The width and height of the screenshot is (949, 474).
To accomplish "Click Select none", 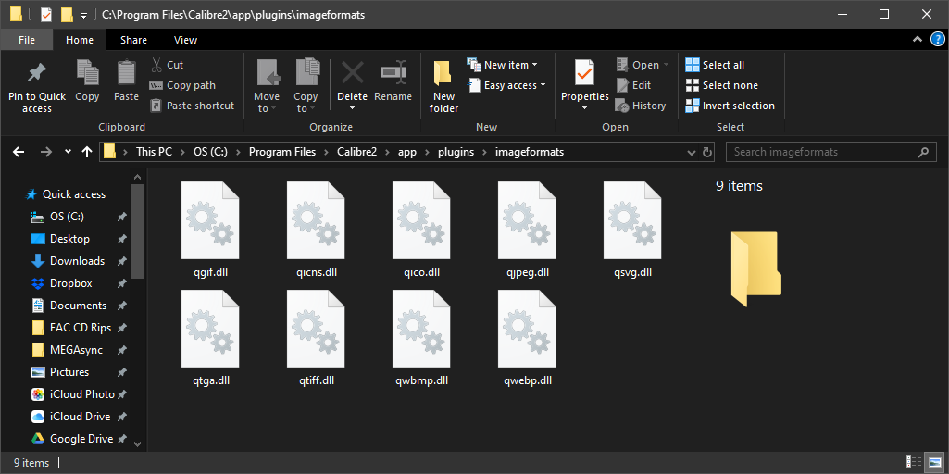I will (721, 85).
